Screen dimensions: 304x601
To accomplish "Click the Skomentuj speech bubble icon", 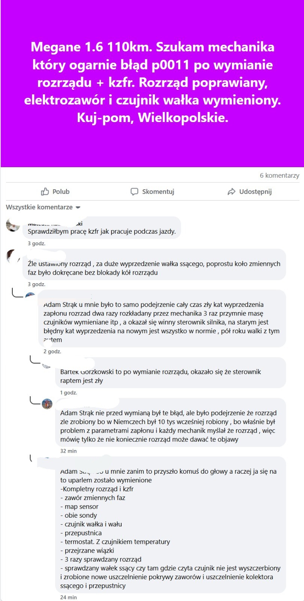I will (134, 192).
